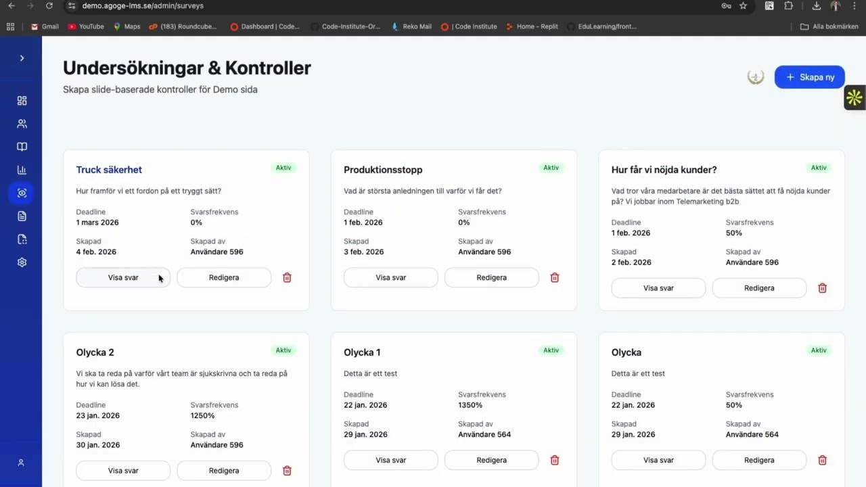Reload the page with browser refresh icon
The image size is (866, 487).
tap(49, 6)
